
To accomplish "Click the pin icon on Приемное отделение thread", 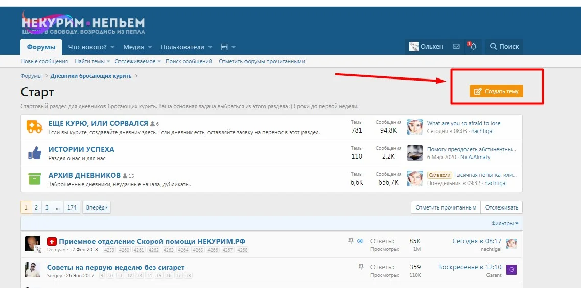I will click(x=351, y=241).
